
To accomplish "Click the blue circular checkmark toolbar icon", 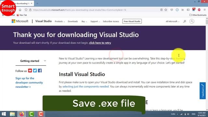I will click(x=177, y=10).
